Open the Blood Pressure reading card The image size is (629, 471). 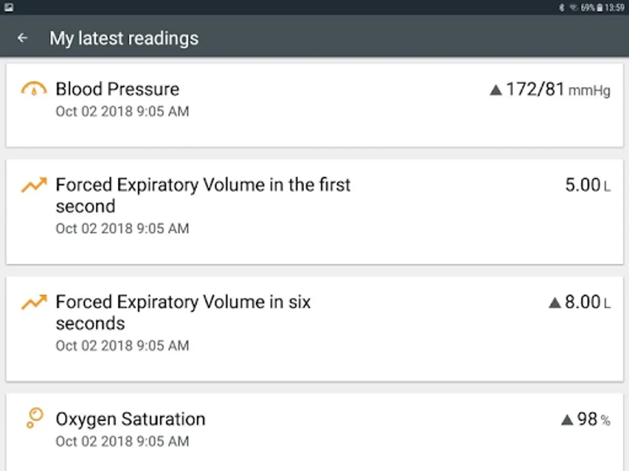314,105
